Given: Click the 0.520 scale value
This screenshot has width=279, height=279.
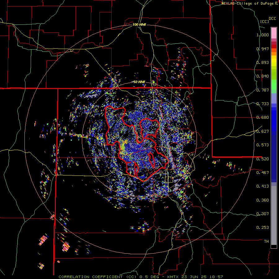Looking at the screenshot, I should coord(263,159).
